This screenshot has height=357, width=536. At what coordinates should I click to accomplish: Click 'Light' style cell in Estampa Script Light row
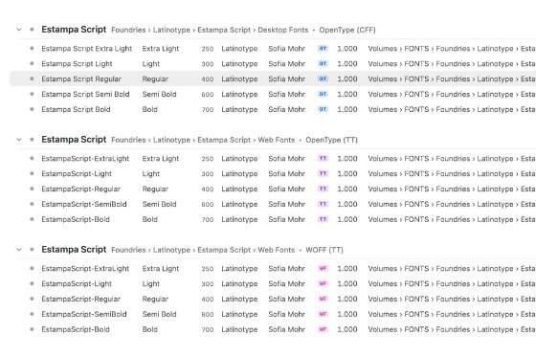[151, 63]
